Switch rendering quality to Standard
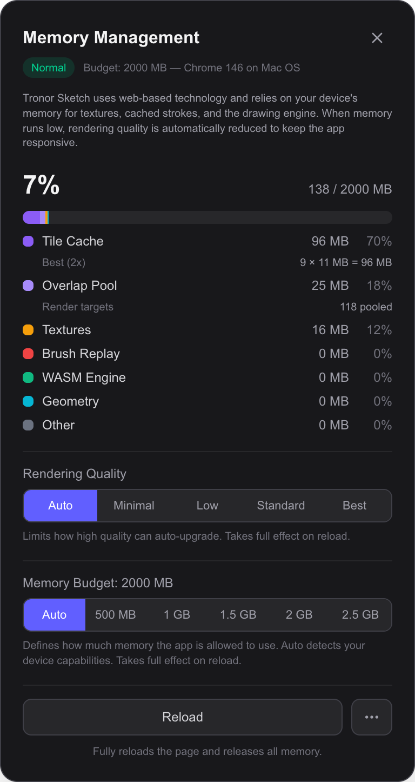 click(280, 505)
